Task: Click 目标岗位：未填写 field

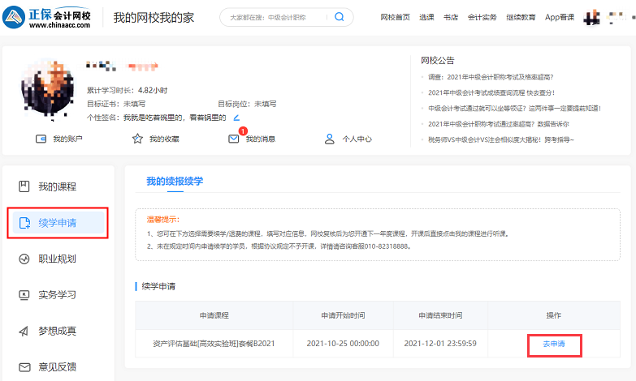Action: (247, 104)
